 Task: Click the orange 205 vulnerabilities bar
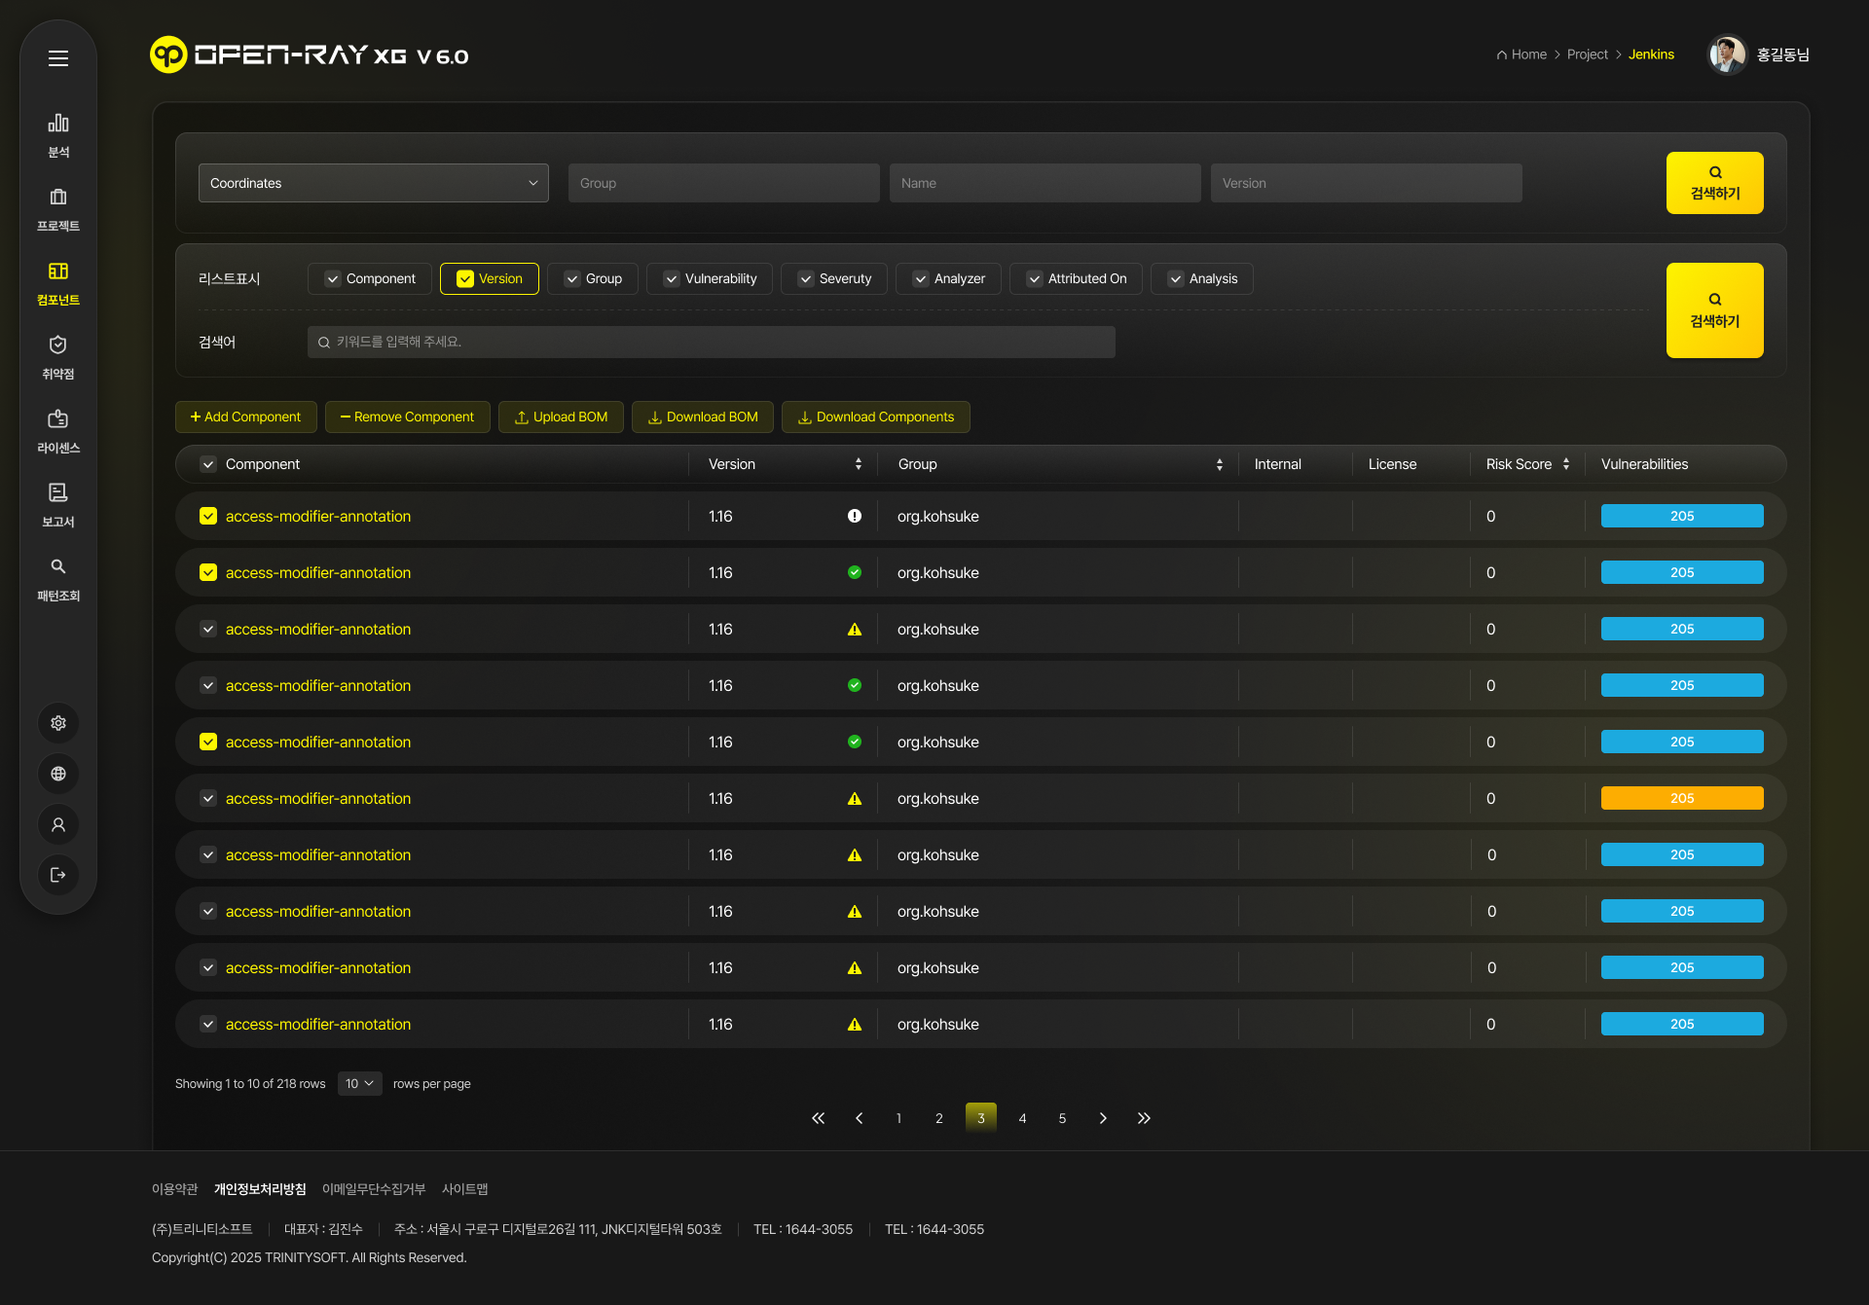tap(1681, 798)
